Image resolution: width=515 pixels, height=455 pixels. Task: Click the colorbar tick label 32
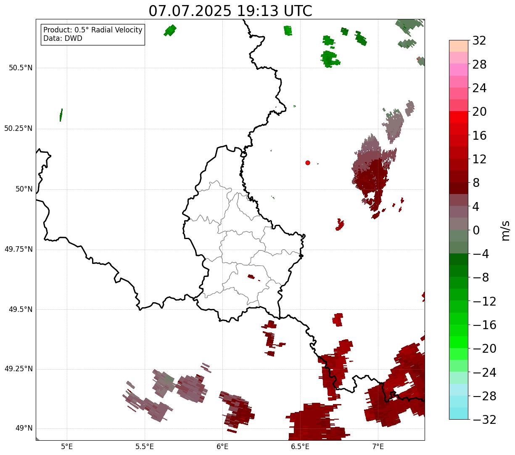coord(479,41)
